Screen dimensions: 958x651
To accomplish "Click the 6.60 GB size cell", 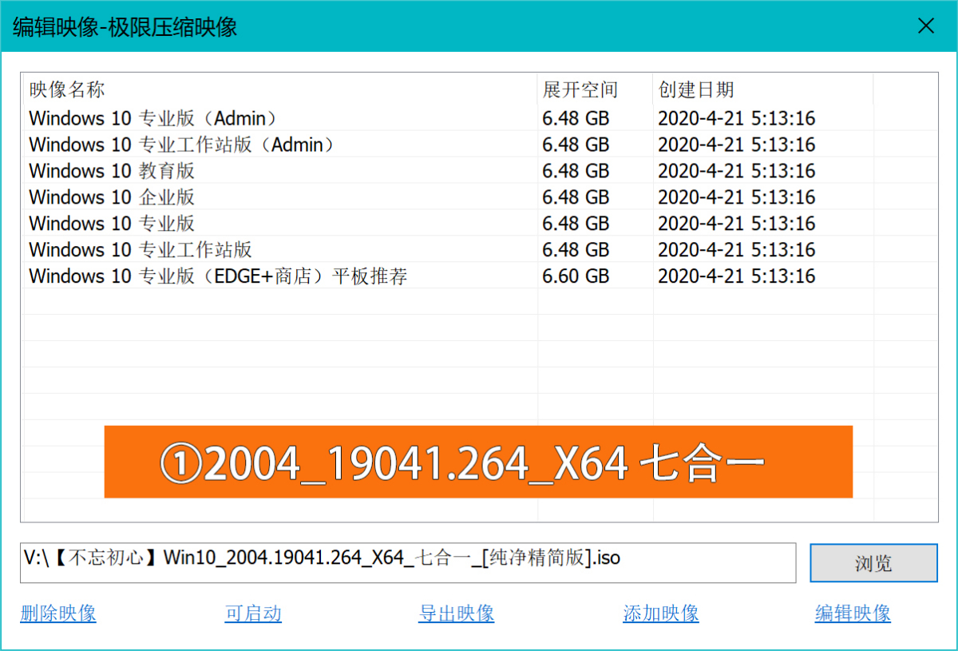I will pyautogui.click(x=576, y=277).
